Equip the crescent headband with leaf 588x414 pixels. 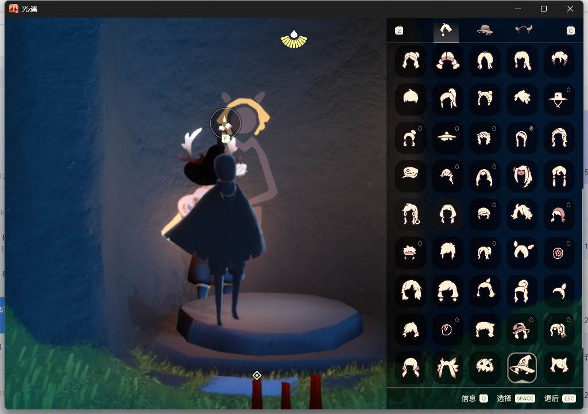coord(559,291)
